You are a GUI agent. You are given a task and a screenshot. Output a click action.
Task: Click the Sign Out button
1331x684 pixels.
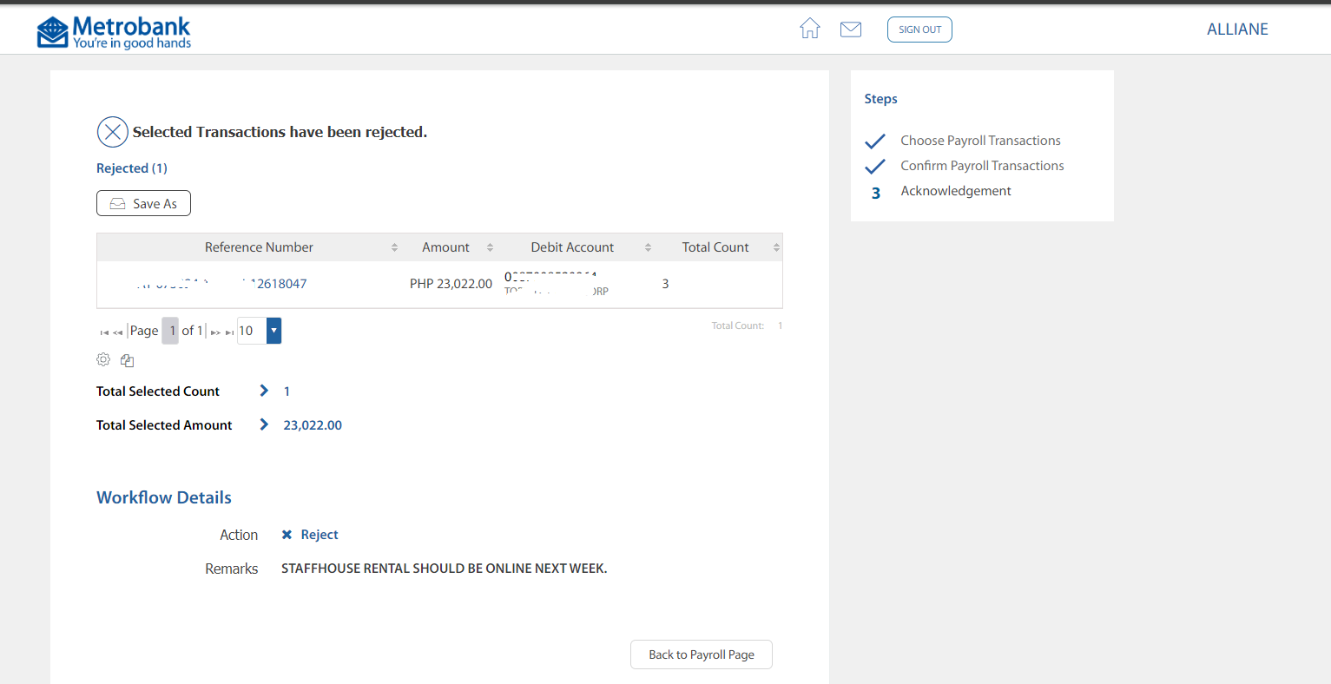click(x=919, y=30)
